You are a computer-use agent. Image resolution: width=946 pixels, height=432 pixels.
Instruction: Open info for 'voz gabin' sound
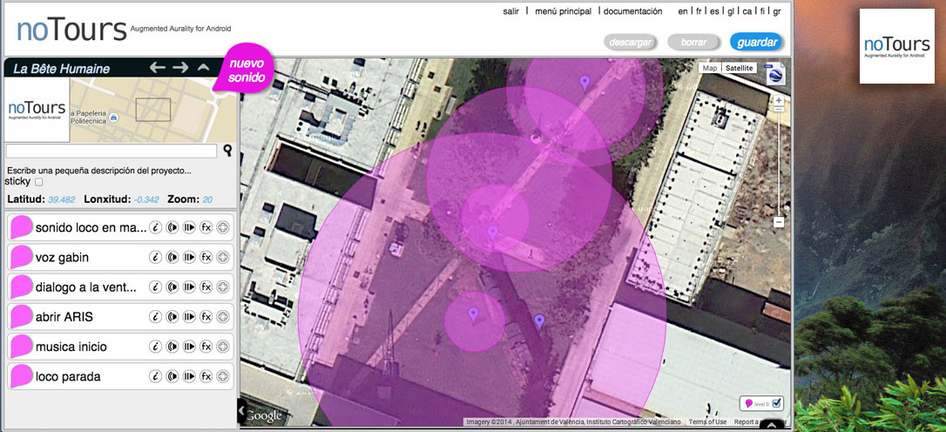(156, 258)
